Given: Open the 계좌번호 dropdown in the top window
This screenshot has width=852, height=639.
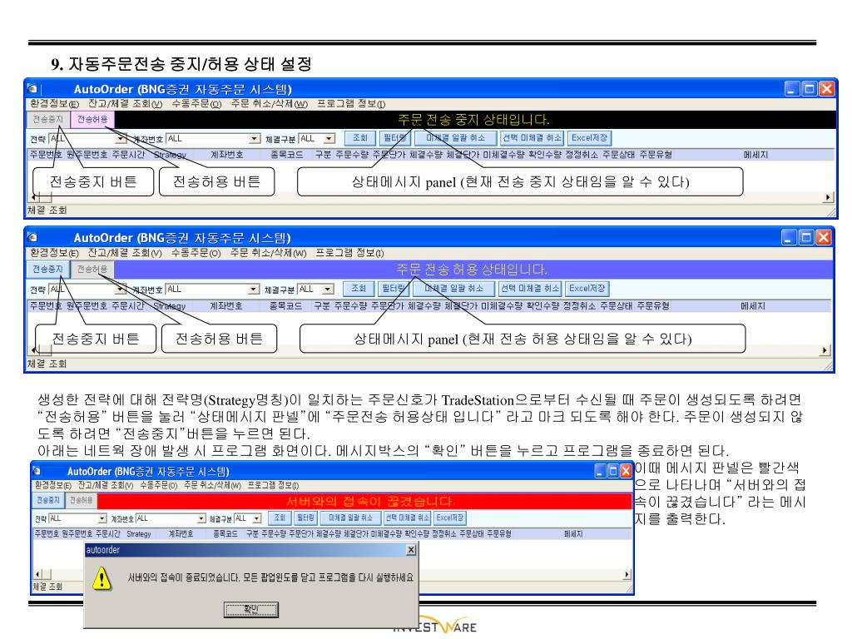Looking at the screenshot, I should (x=255, y=139).
